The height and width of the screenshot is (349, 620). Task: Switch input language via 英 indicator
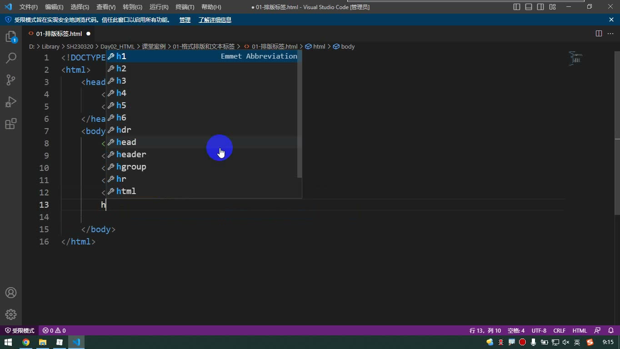coord(577,342)
